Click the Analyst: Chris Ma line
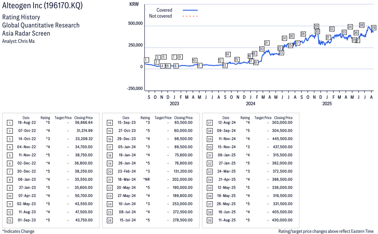The height and width of the screenshot is (234, 378). tap(18, 41)
